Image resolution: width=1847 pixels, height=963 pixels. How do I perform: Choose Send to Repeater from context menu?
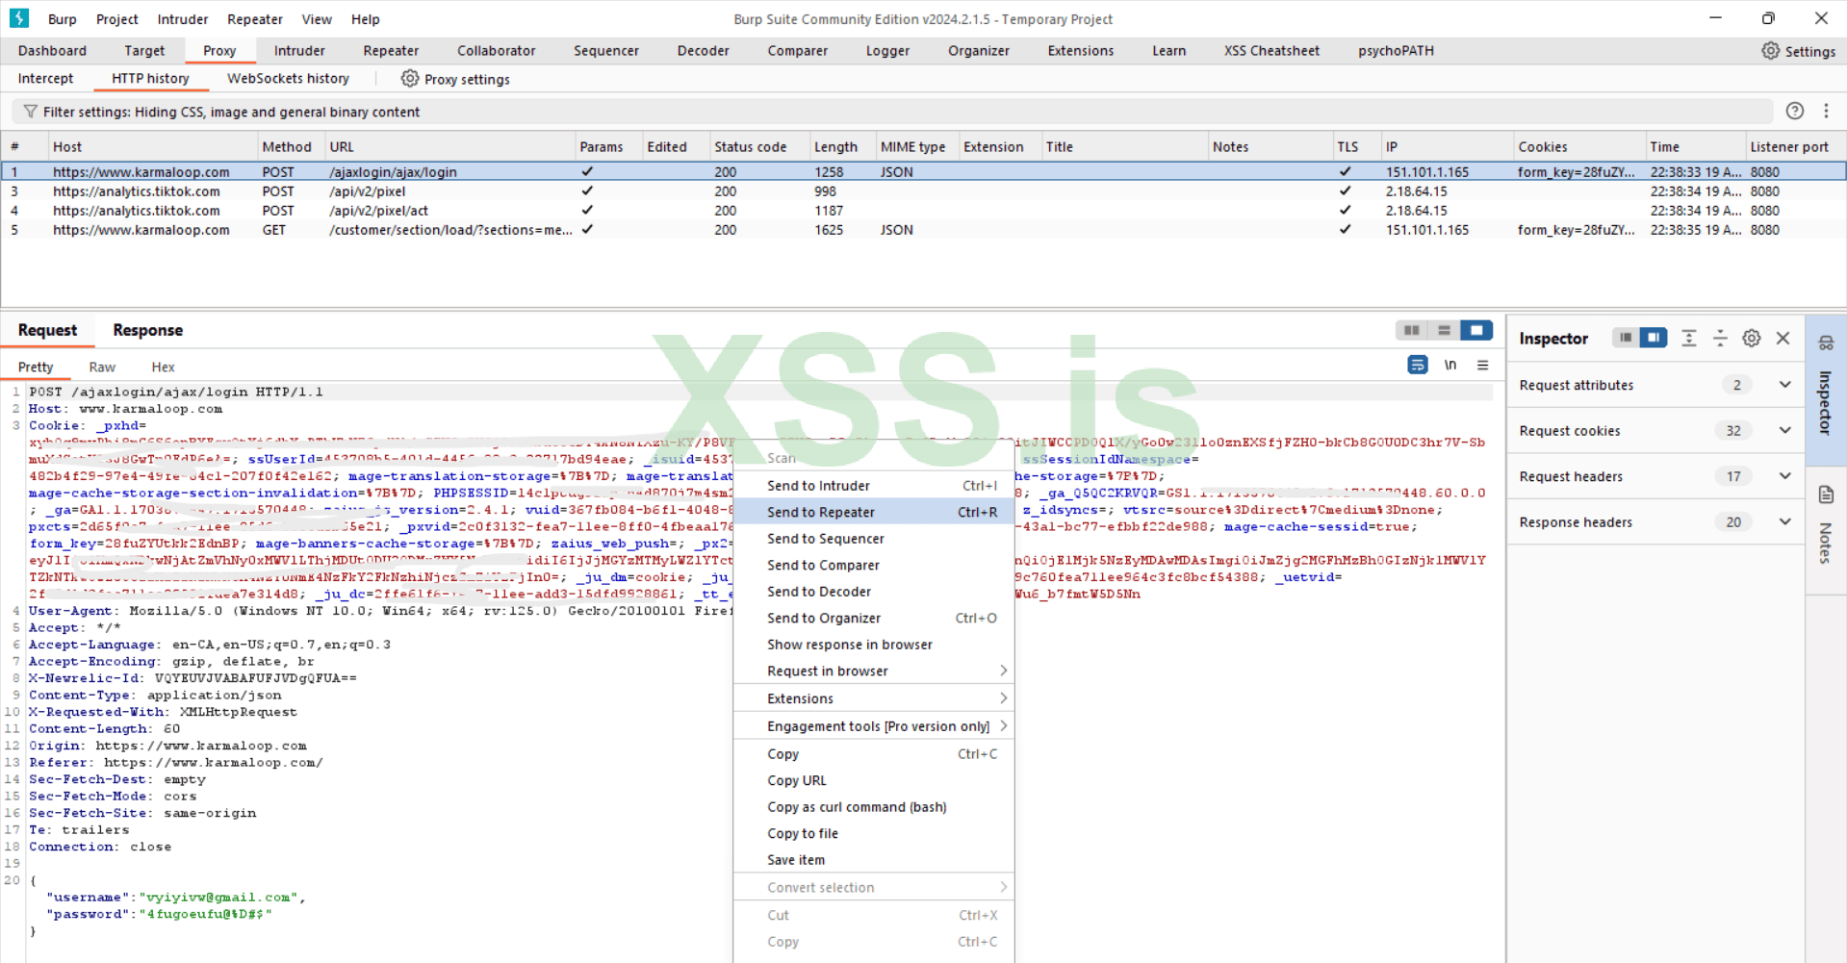pos(821,512)
